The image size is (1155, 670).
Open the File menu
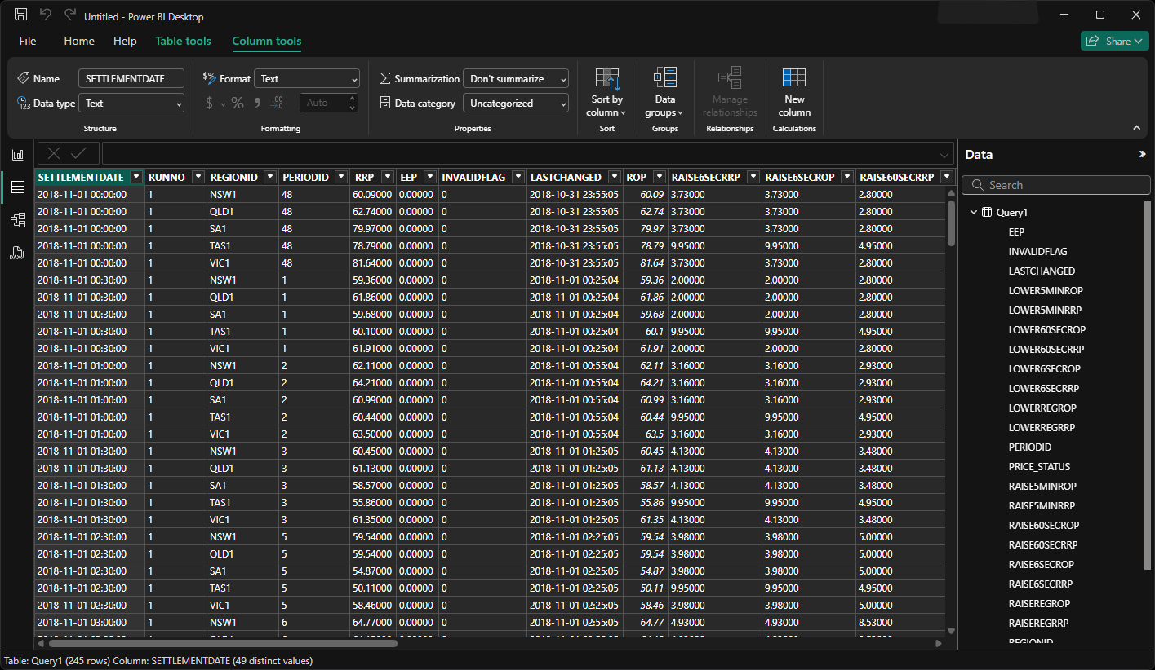(28, 41)
